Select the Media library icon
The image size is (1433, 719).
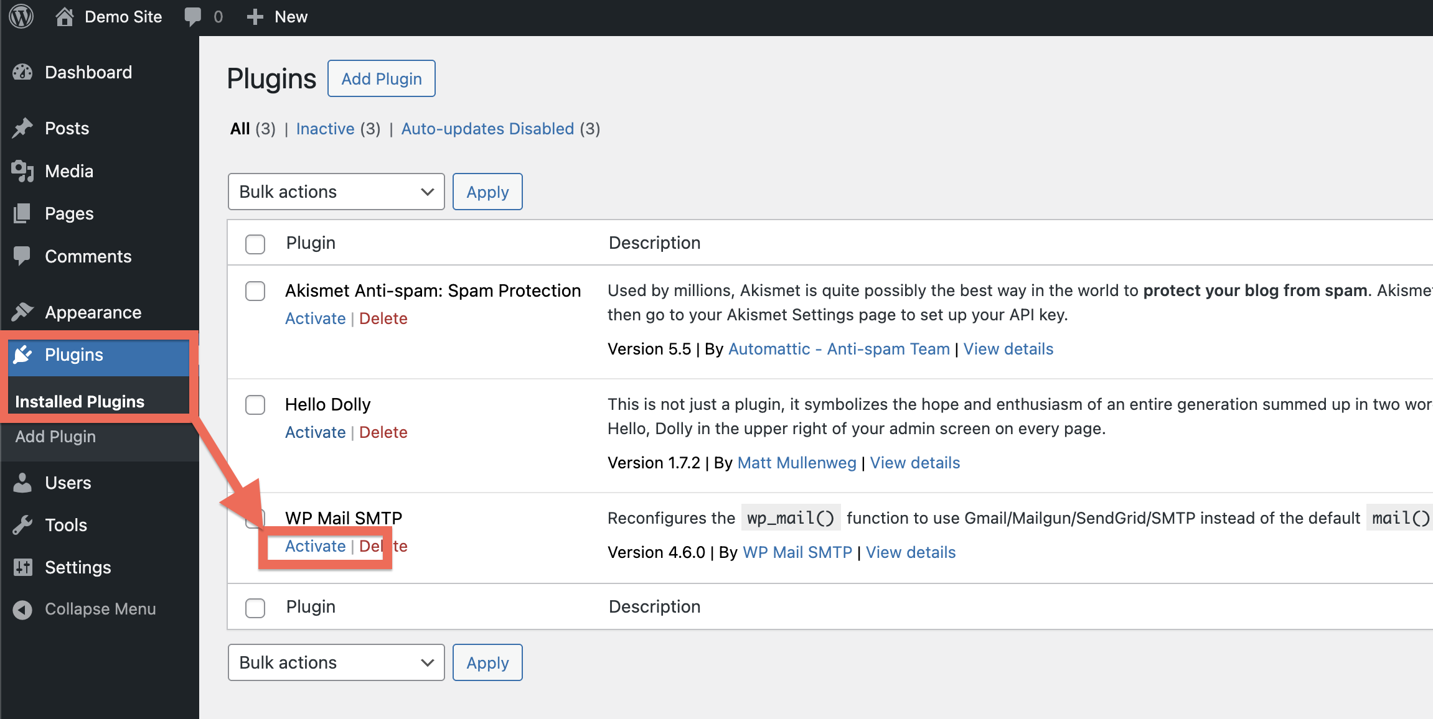[22, 170]
